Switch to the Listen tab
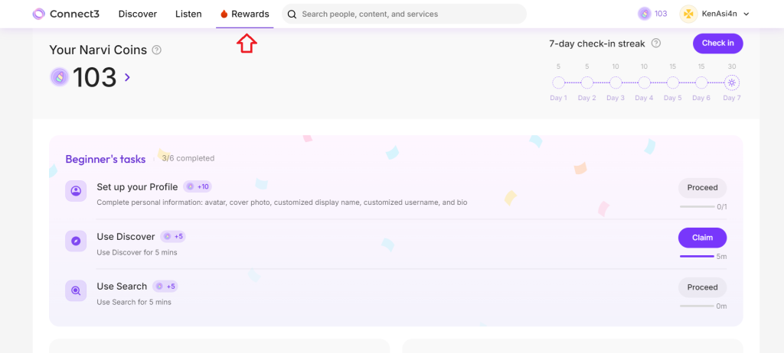The height and width of the screenshot is (353, 784). (188, 14)
